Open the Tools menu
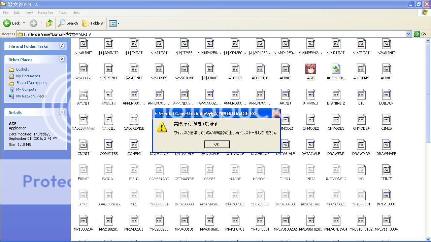The width and height of the screenshot is (431, 242). 63,12
